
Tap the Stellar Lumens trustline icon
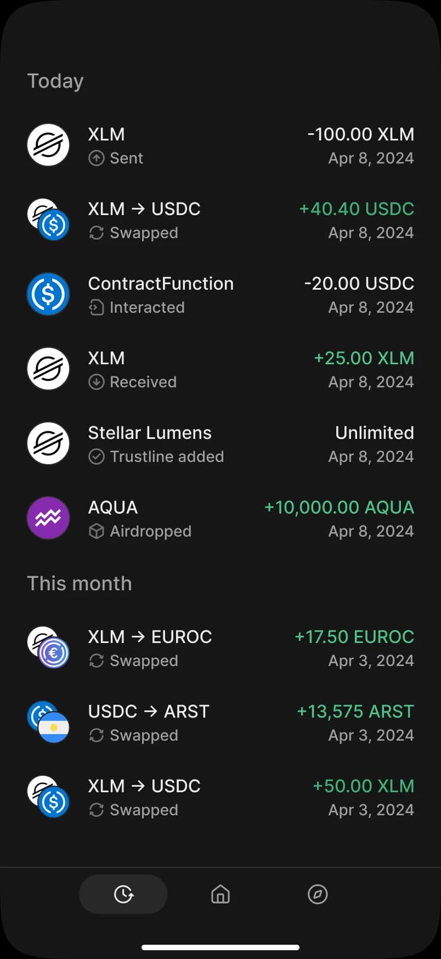(48, 444)
